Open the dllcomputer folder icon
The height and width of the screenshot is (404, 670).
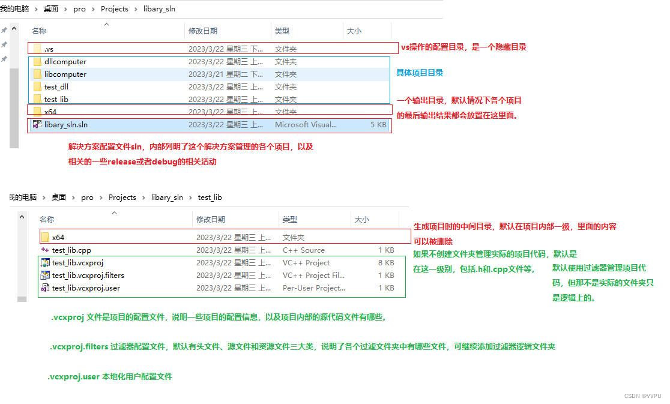(37, 61)
